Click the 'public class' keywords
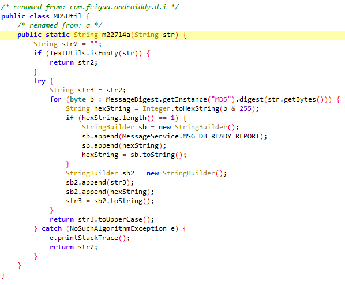This screenshot has height=285, width=345. 25,16
